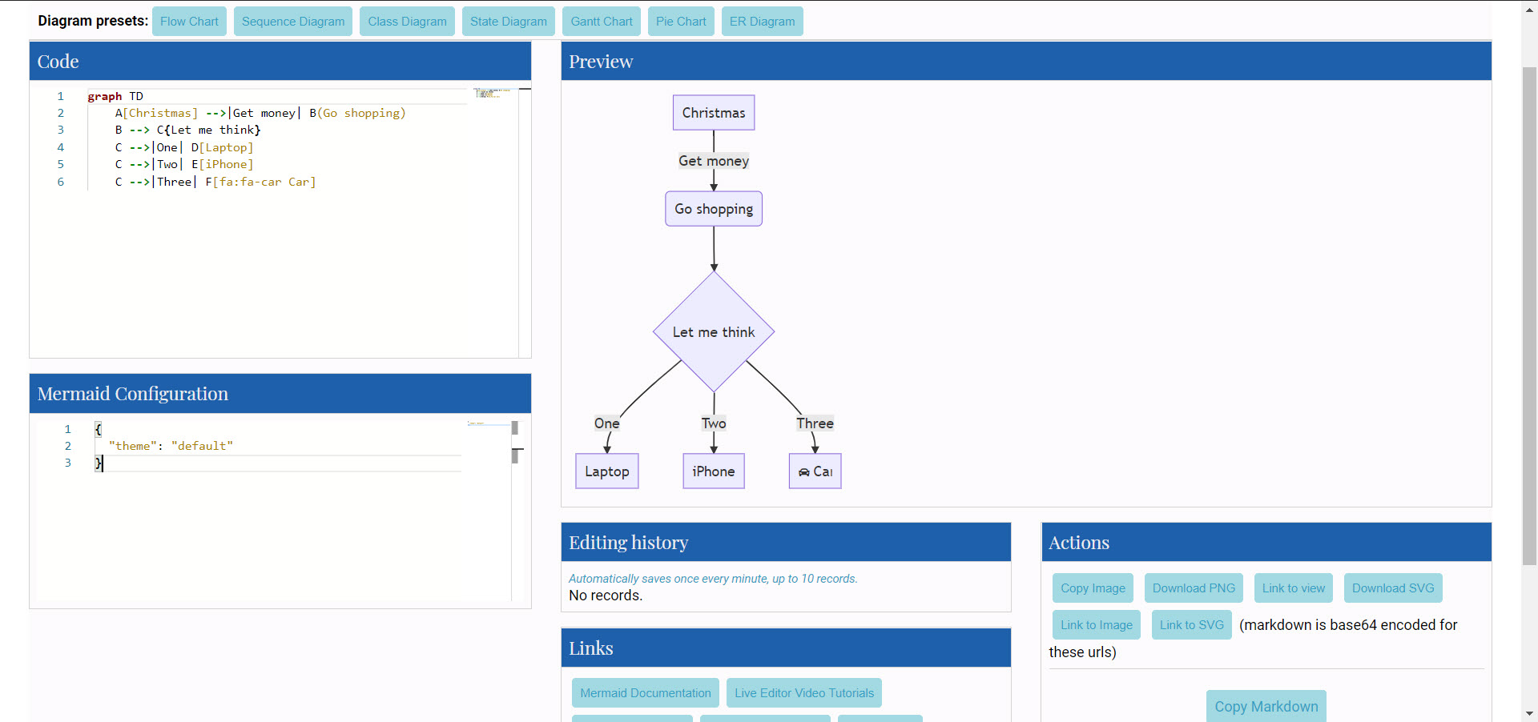Open Link to SVG
This screenshot has height=722, width=1538.
pyautogui.click(x=1192, y=625)
